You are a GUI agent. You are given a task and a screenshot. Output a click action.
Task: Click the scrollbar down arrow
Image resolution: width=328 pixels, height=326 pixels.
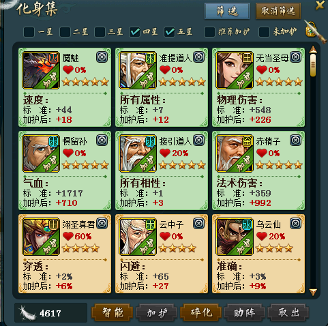[313, 292]
